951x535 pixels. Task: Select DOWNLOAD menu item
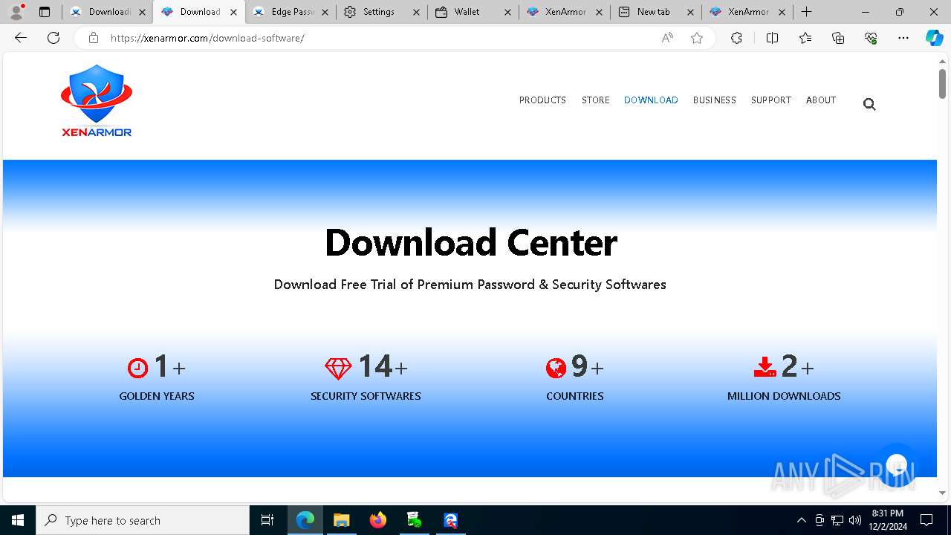(651, 100)
